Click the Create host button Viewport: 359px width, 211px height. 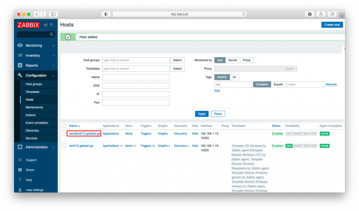332,25
